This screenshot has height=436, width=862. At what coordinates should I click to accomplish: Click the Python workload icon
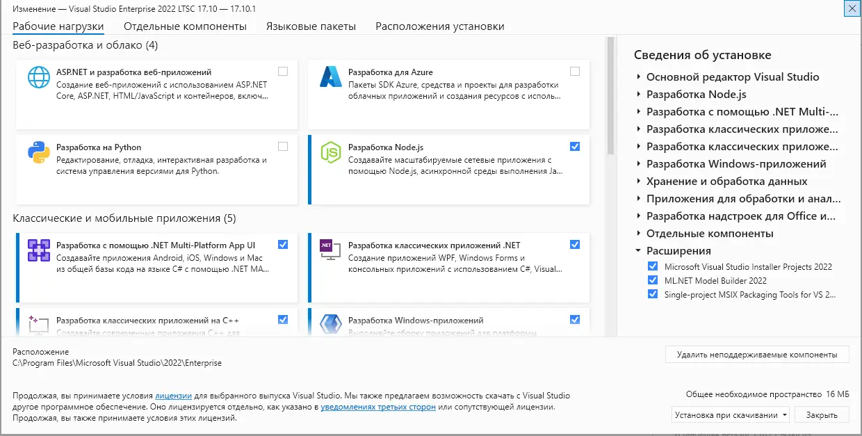pyautogui.click(x=39, y=152)
